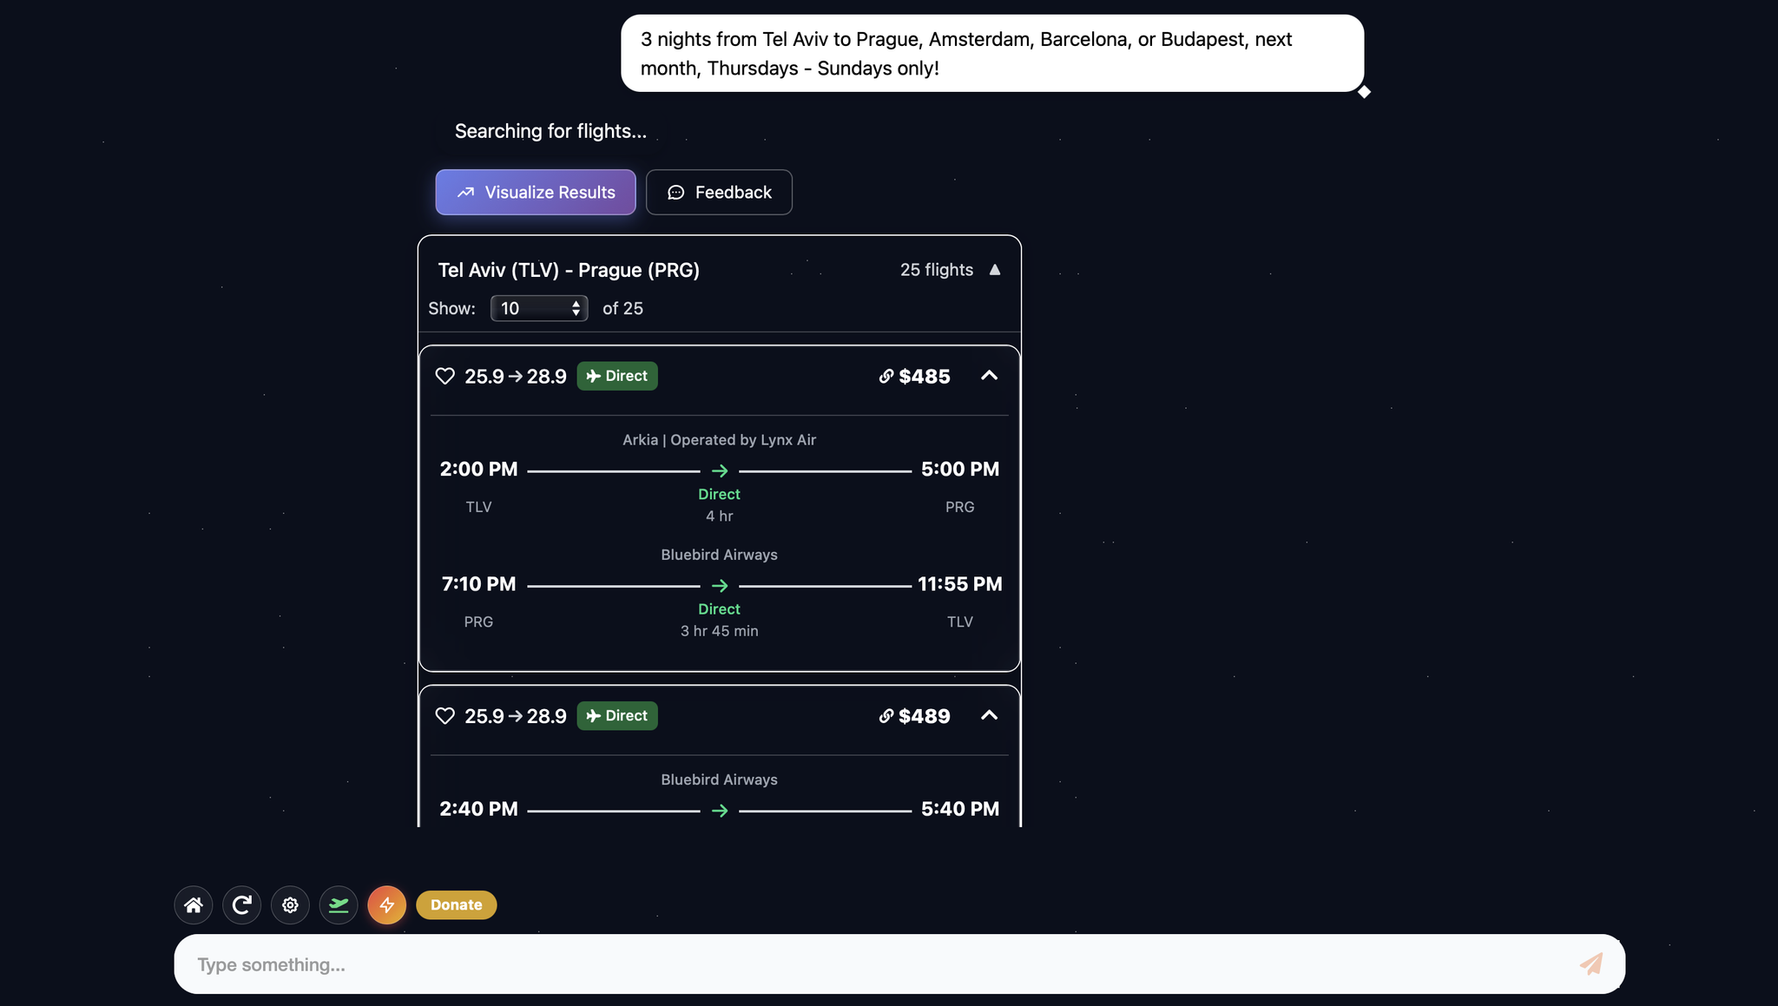1778x1006 pixels.
Task: Click the 25 flights count label
Action: [937, 270]
